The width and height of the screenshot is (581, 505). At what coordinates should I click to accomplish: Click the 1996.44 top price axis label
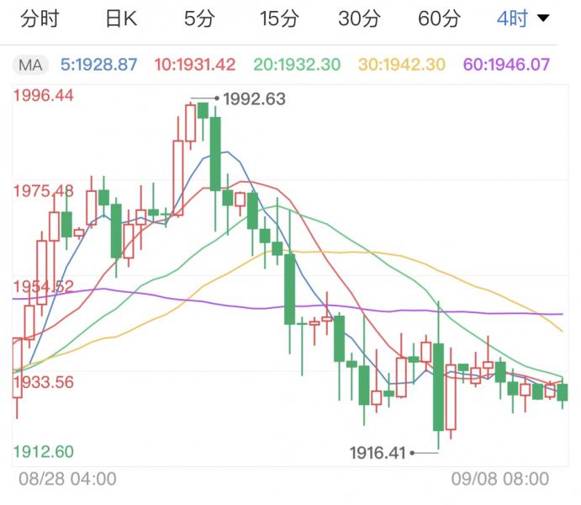tap(44, 96)
